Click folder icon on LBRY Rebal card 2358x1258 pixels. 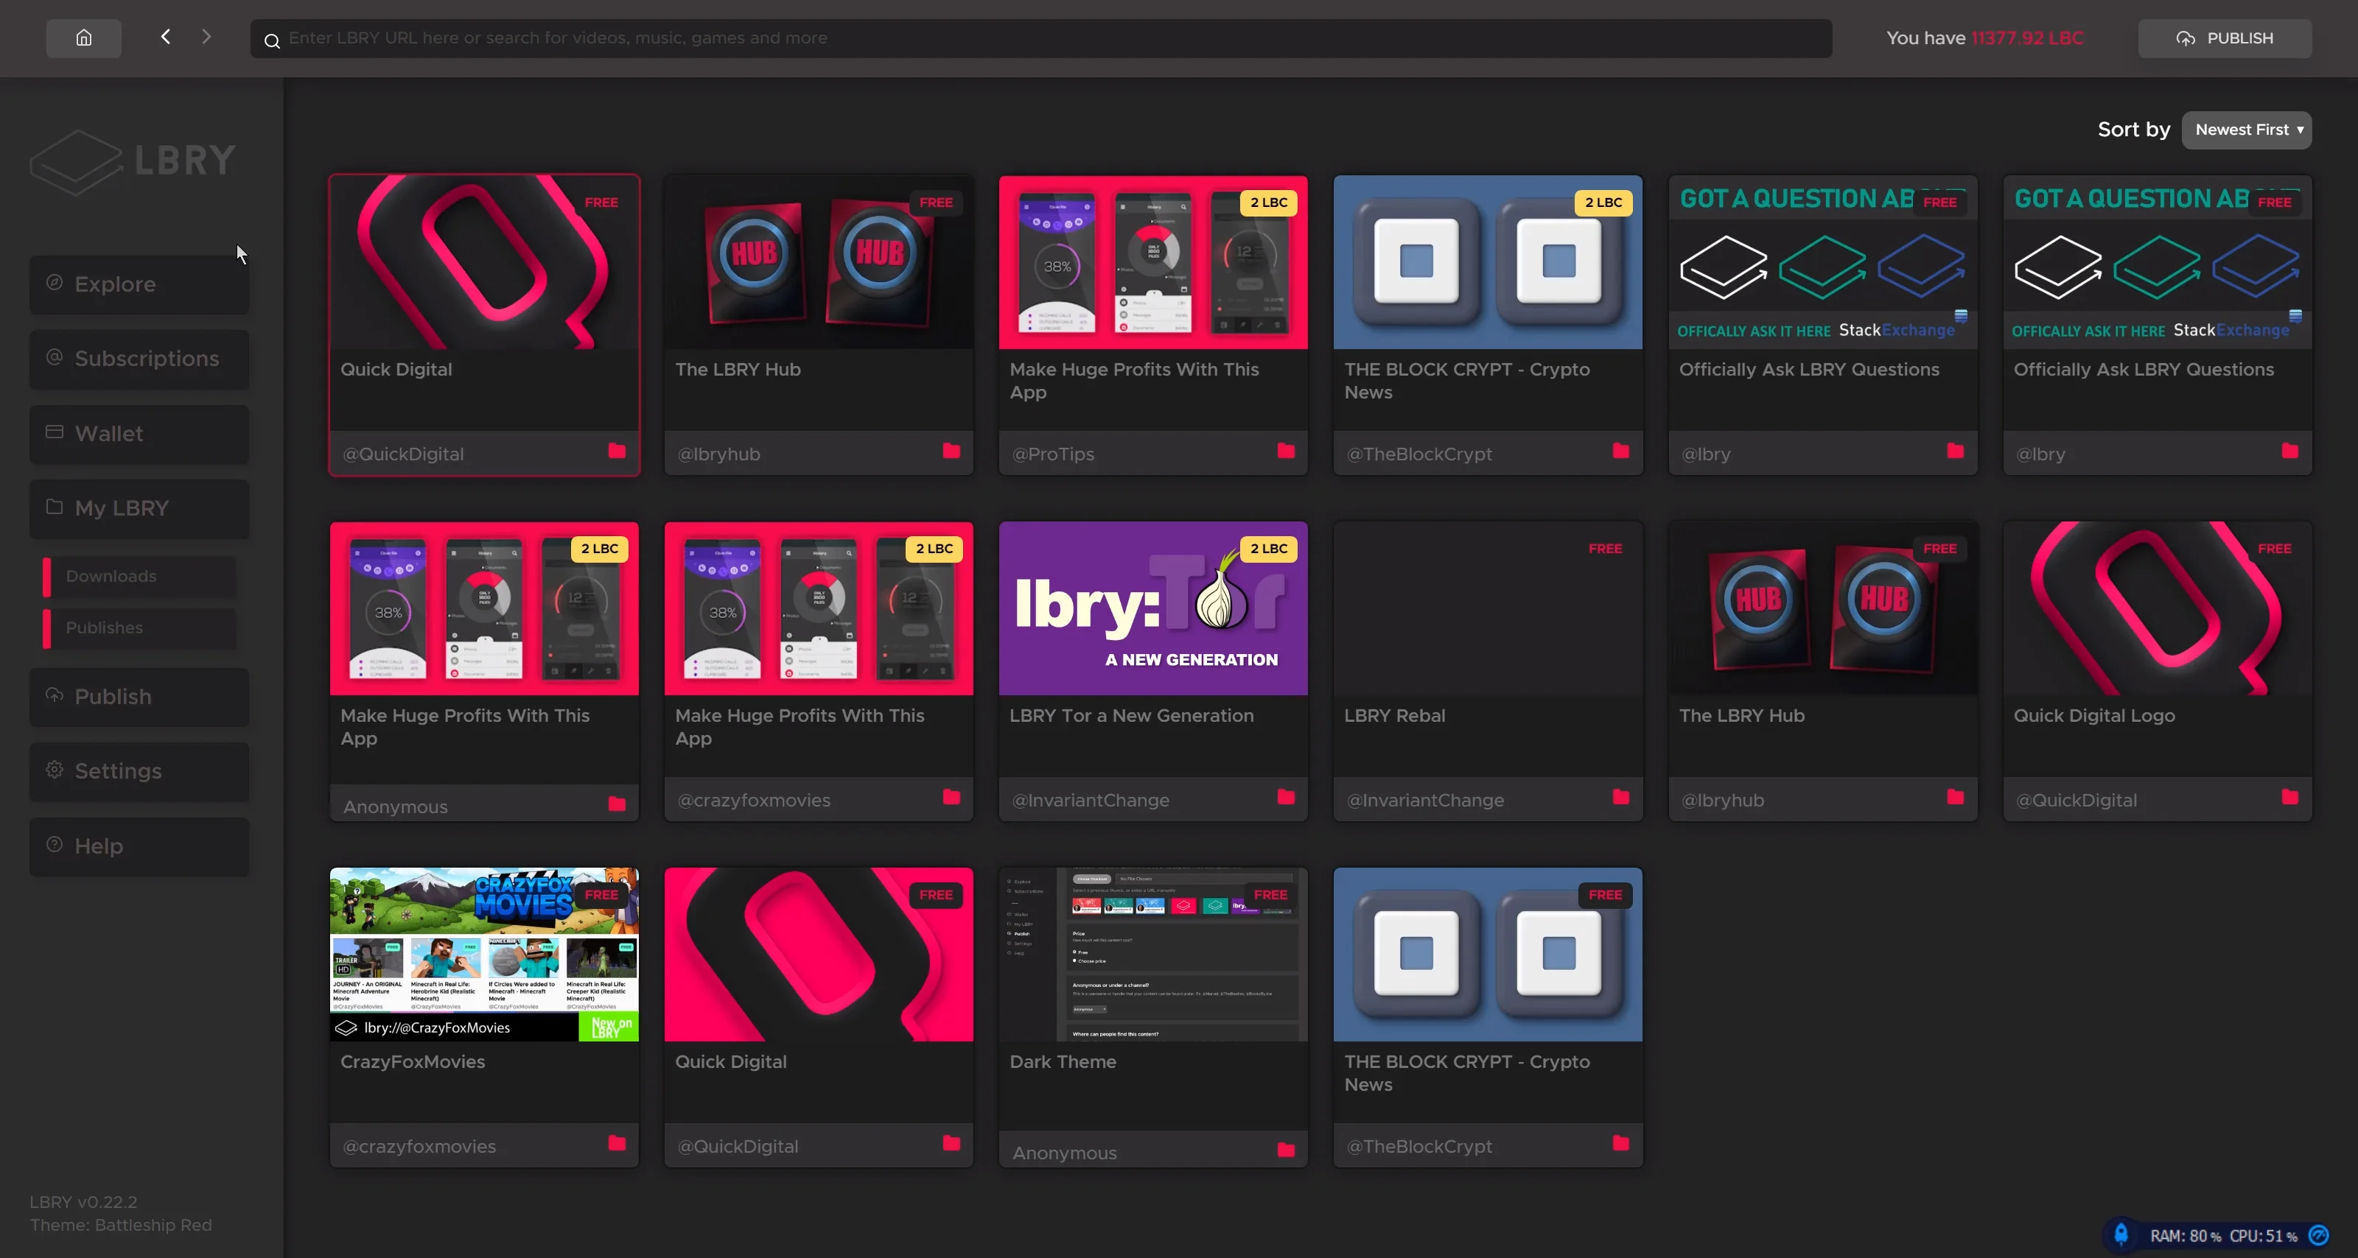point(1621,797)
